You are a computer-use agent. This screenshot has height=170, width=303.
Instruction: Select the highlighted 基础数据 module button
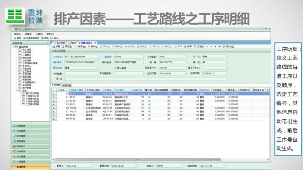(x=30, y=167)
